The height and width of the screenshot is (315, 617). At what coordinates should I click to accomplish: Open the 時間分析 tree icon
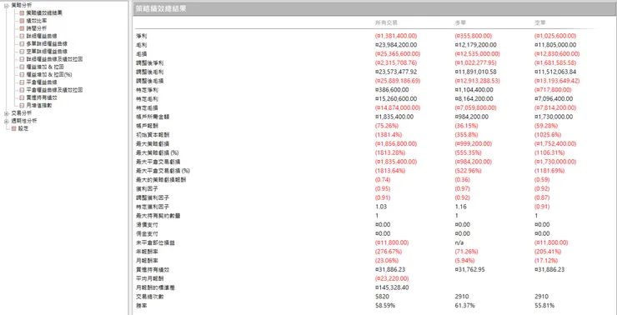click(x=22, y=28)
